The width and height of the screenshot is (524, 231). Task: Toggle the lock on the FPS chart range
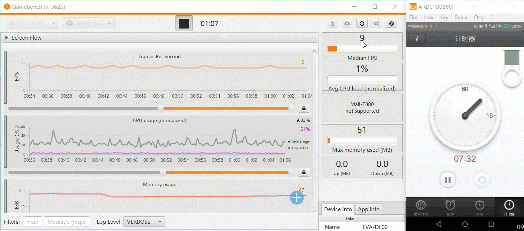[x=304, y=108]
